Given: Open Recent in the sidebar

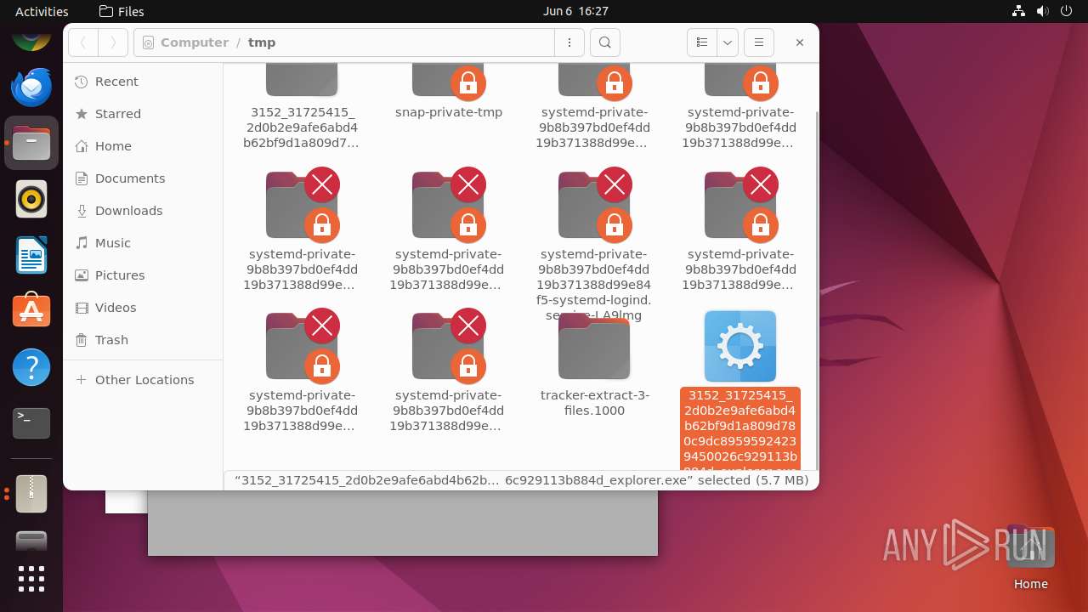Looking at the screenshot, I should click(143, 82).
